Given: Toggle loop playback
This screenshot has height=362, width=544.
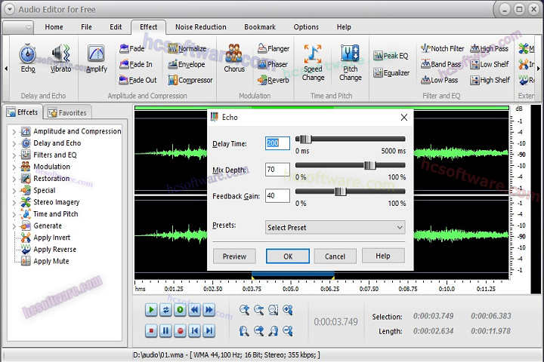Looking at the screenshot, I should click(x=165, y=310).
